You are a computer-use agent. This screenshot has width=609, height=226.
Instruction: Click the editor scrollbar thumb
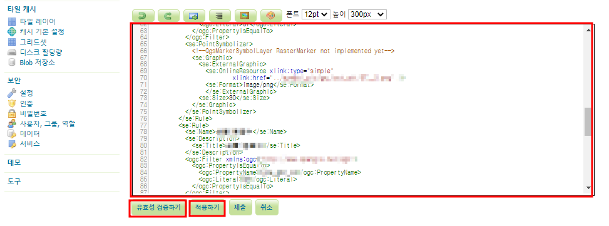point(588,121)
